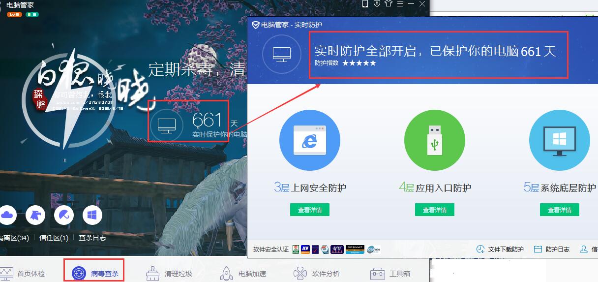Viewport: 598px width, 282px height.
Task: Click the green $3 points badge
Action: coord(31,14)
